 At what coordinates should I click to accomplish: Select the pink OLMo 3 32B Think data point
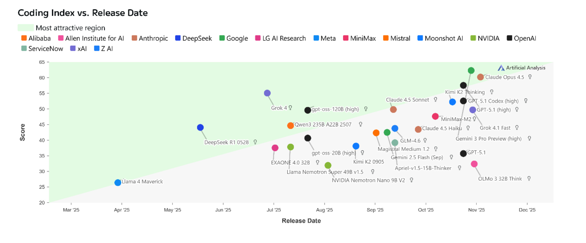pos(474,164)
